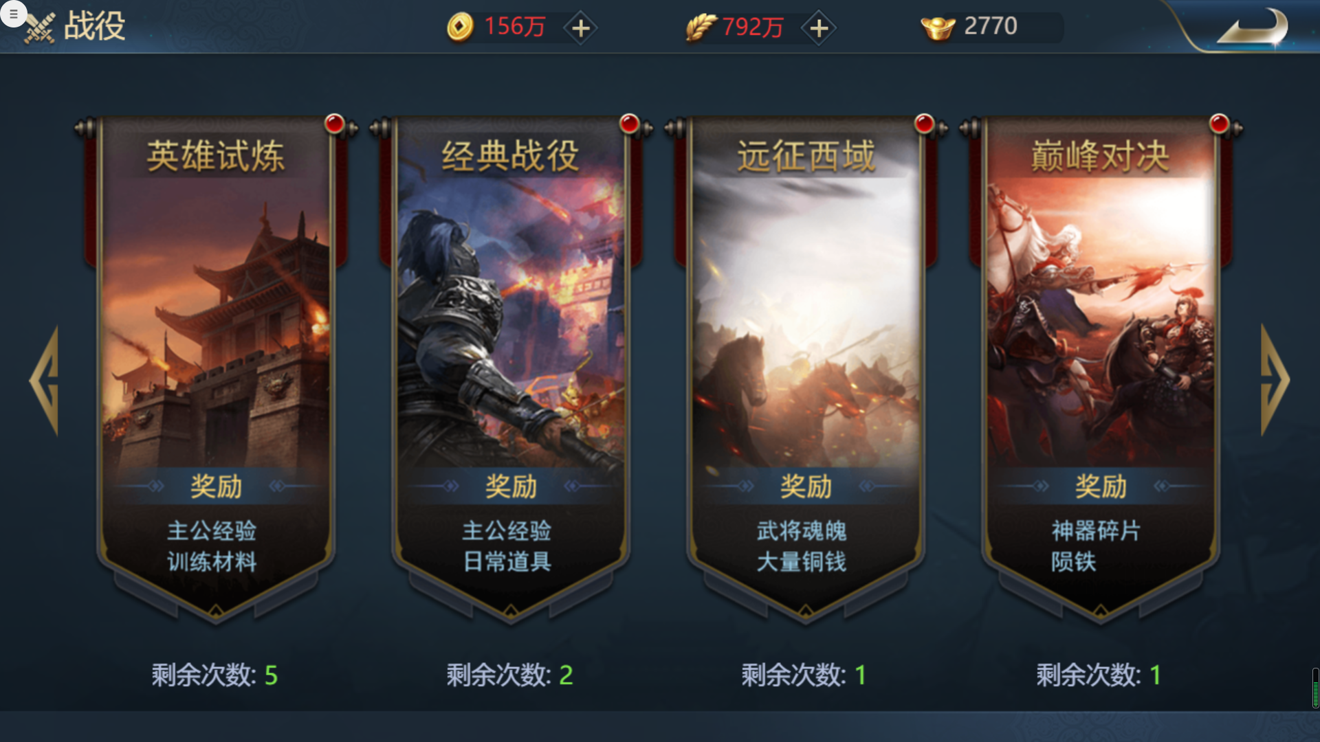The image size is (1320, 742).
Task: Select the 巅峰对决 campaign banner
Action: coord(1100,368)
